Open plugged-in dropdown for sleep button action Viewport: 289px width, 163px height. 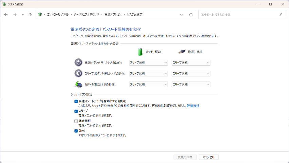coord(191,73)
